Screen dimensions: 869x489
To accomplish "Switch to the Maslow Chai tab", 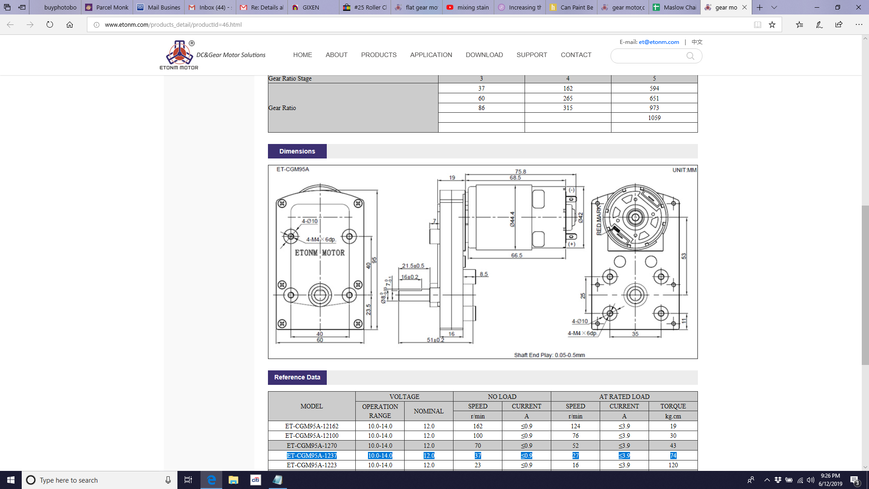I will (x=674, y=7).
